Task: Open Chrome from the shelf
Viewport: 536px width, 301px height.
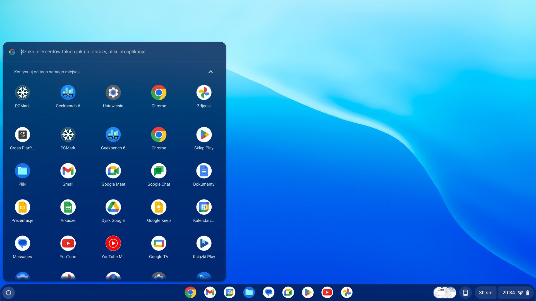Action: tap(190, 292)
